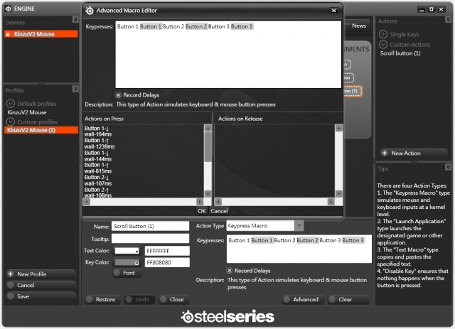Open the Font settings button
455x329 pixels.
[127, 273]
